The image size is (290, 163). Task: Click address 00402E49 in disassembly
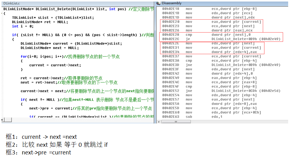(x=171, y=78)
